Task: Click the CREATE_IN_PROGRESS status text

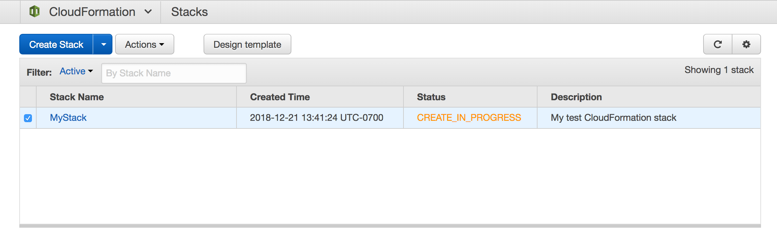Action: click(x=469, y=117)
